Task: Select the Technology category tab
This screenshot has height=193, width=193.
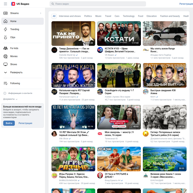Action: 129,16
